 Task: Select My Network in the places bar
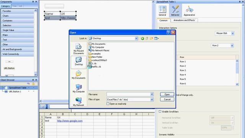click(x=78, y=102)
